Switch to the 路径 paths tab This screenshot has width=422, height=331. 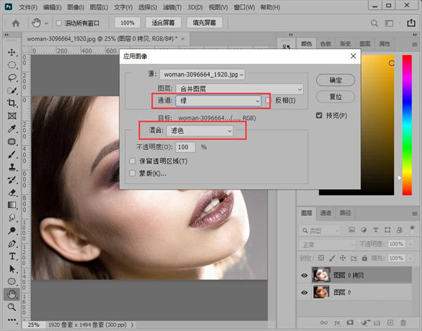(x=346, y=212)
